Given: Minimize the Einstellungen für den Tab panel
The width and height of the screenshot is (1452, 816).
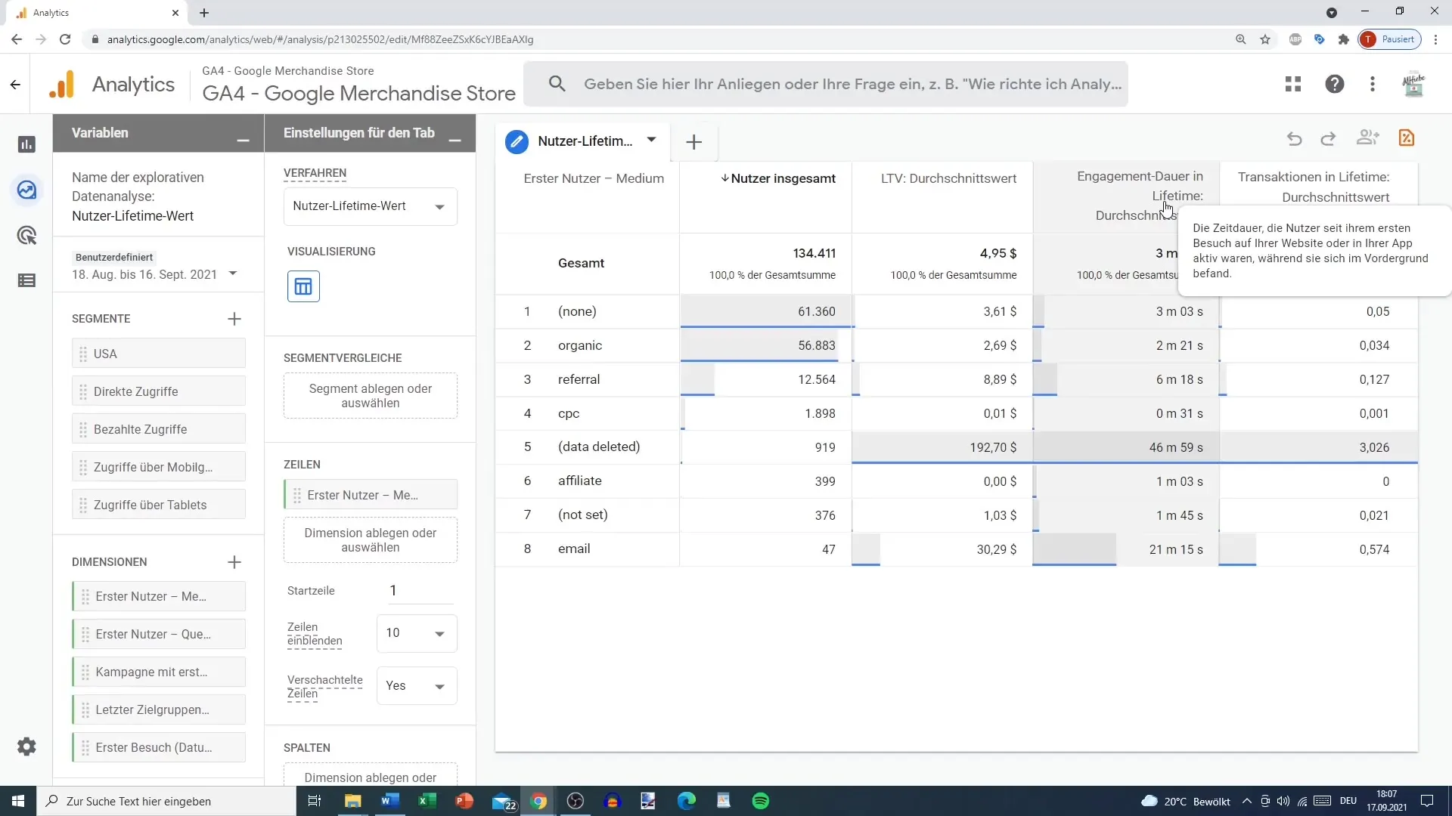Looking at the screenshot, I should [455, 141].
